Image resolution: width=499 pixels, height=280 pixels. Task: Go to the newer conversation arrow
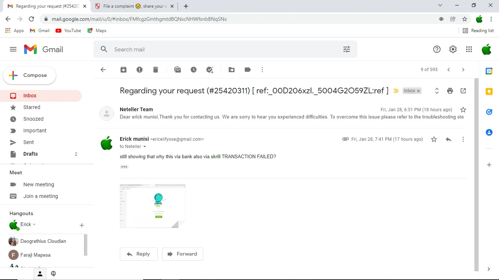(x=449, y=70)
